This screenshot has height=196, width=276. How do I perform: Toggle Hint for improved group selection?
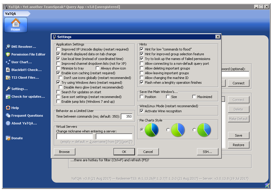(x=142, y=54)
